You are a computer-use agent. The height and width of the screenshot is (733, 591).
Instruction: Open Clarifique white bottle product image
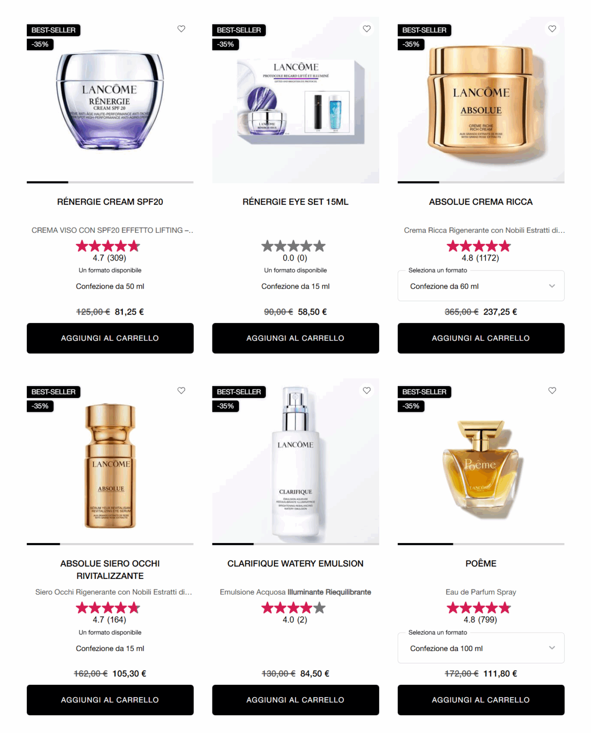pos(295,461)
